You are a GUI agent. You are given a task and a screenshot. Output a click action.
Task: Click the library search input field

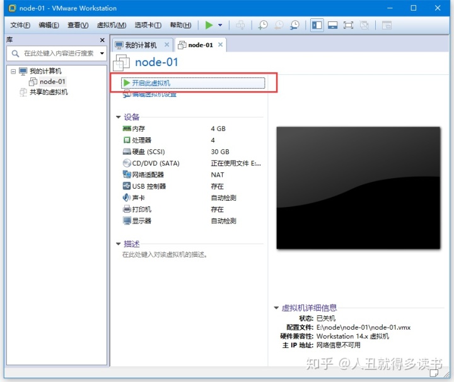(x=57, y=53)
